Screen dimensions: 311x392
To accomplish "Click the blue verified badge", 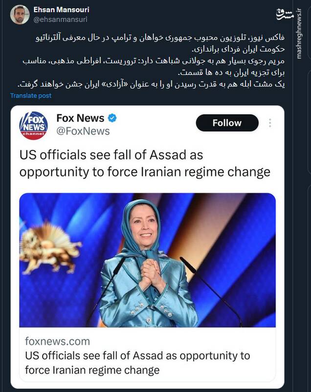I will point(112,118).
